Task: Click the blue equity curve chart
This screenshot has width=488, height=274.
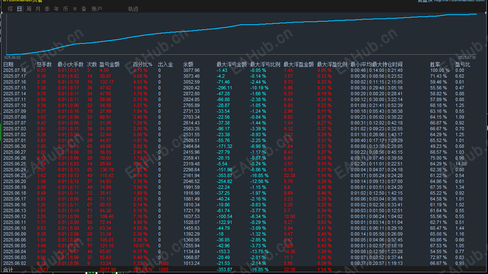Action: click(241, 34)
